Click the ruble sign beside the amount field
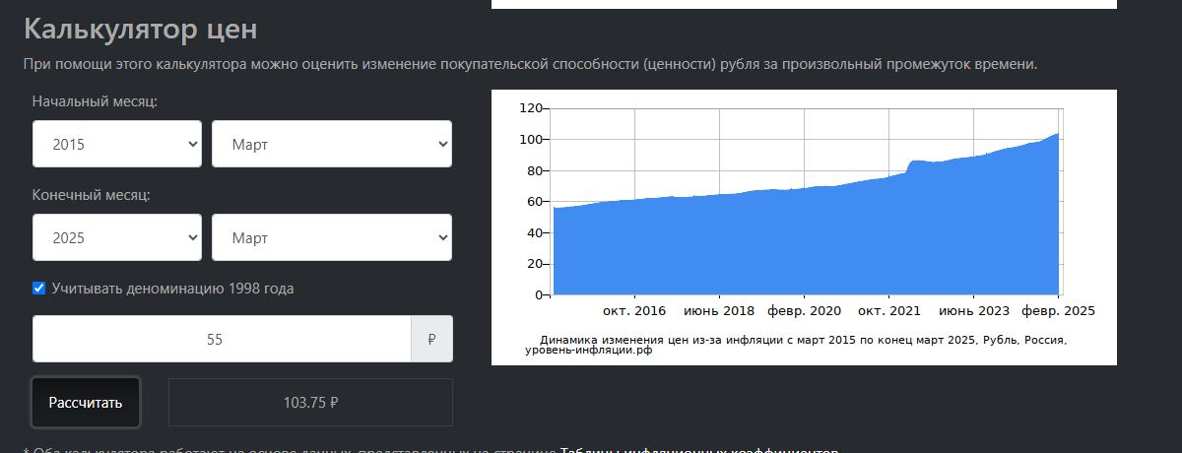The image size is (1182, 453). coord(431,339)
